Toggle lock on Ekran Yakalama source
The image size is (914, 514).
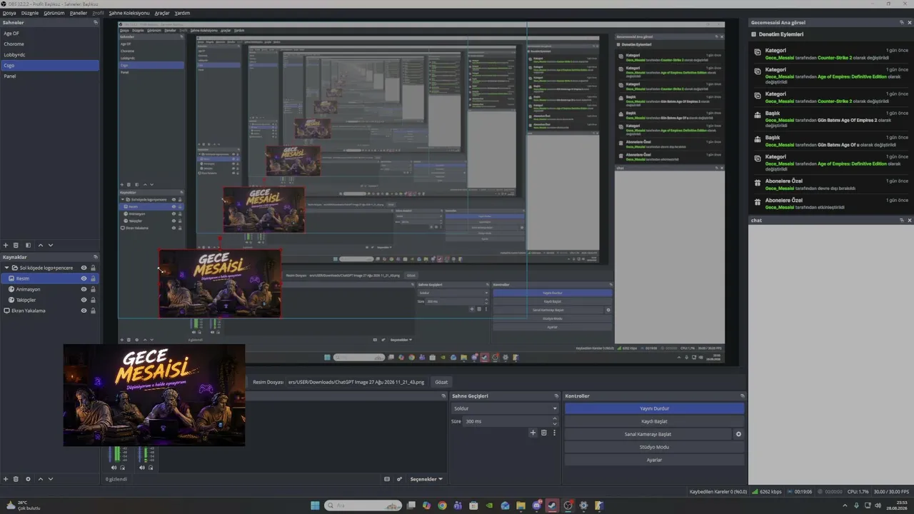93,311
